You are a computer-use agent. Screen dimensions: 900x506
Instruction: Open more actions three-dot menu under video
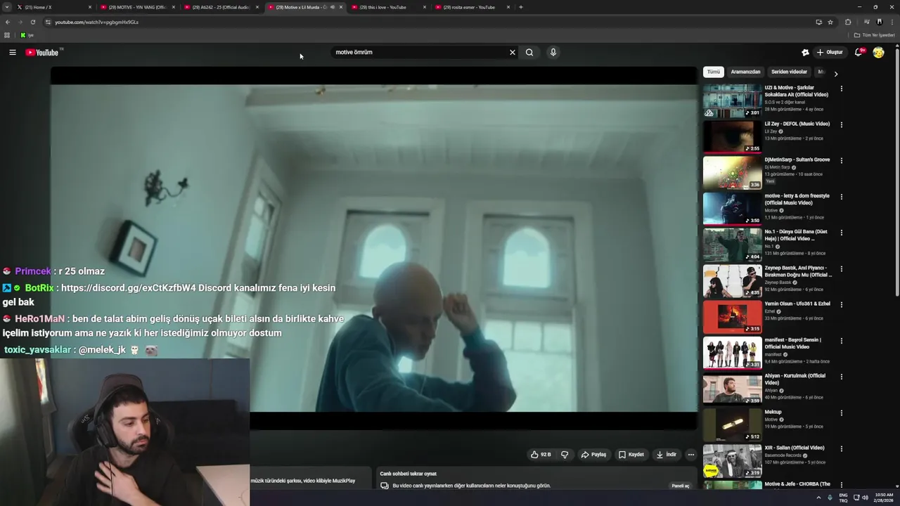pos(690,455)
